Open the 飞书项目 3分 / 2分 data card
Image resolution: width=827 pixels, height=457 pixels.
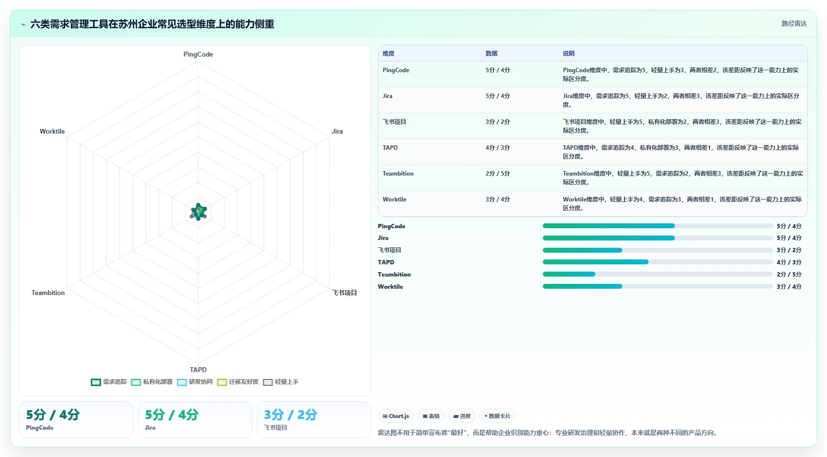314,419
